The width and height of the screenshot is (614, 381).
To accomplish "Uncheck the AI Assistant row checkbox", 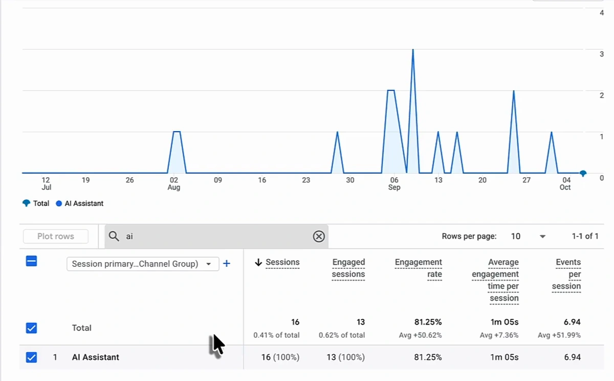I will 31,357.
